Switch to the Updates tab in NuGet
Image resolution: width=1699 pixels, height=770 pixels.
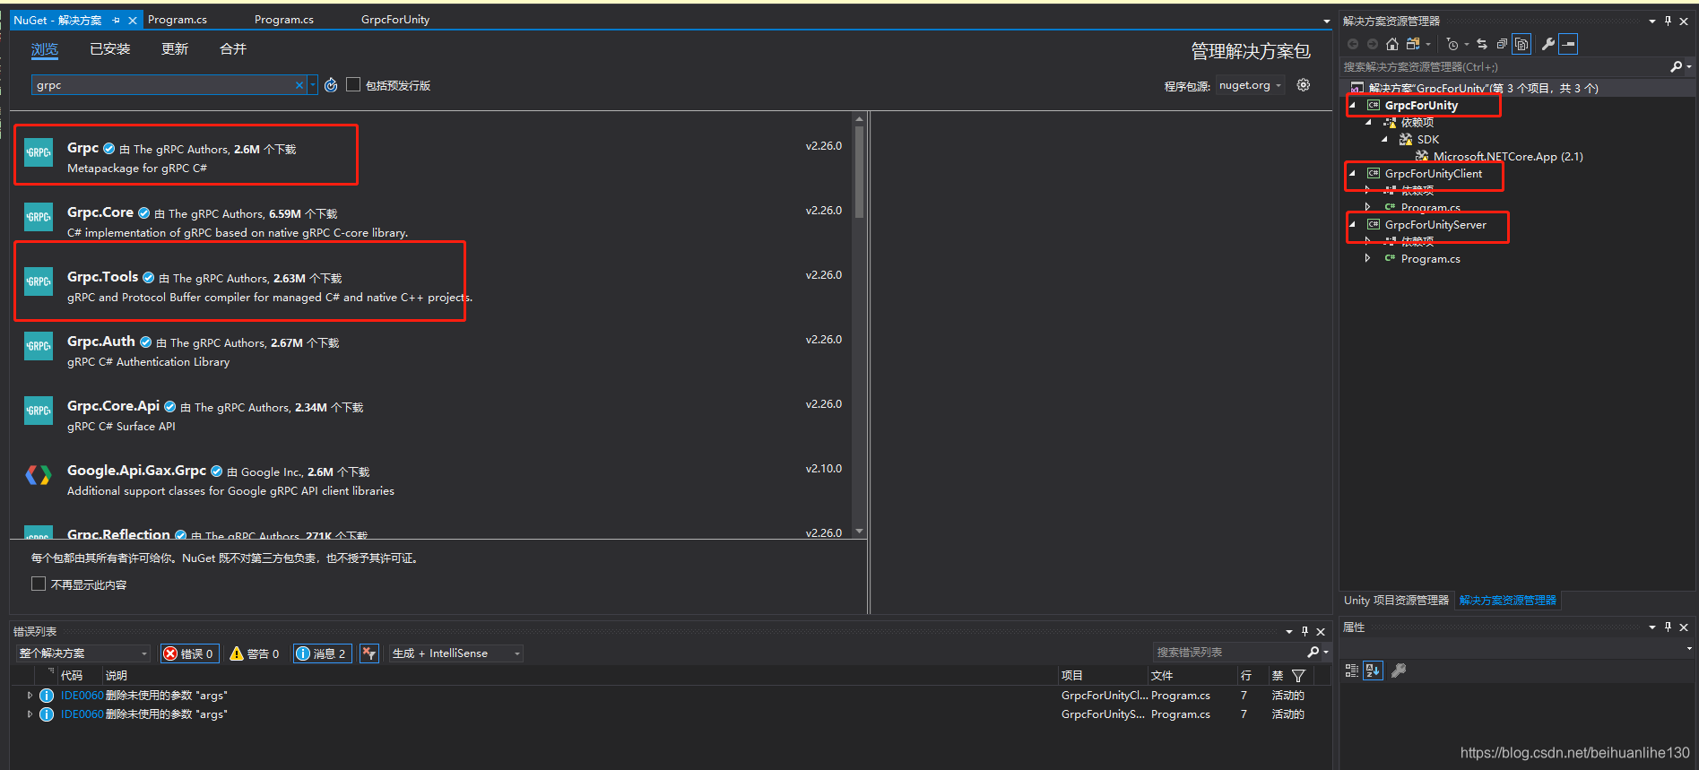click(175, 49)
